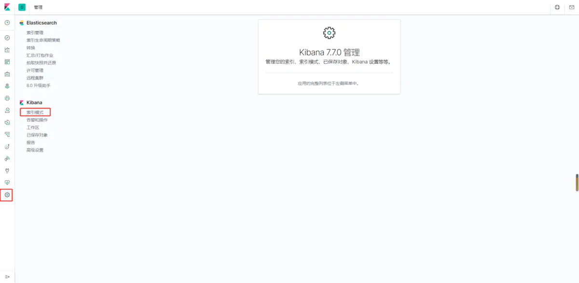Open 索引生命周期策略 link
Screen dimensions: 579x283
[43, 40]
